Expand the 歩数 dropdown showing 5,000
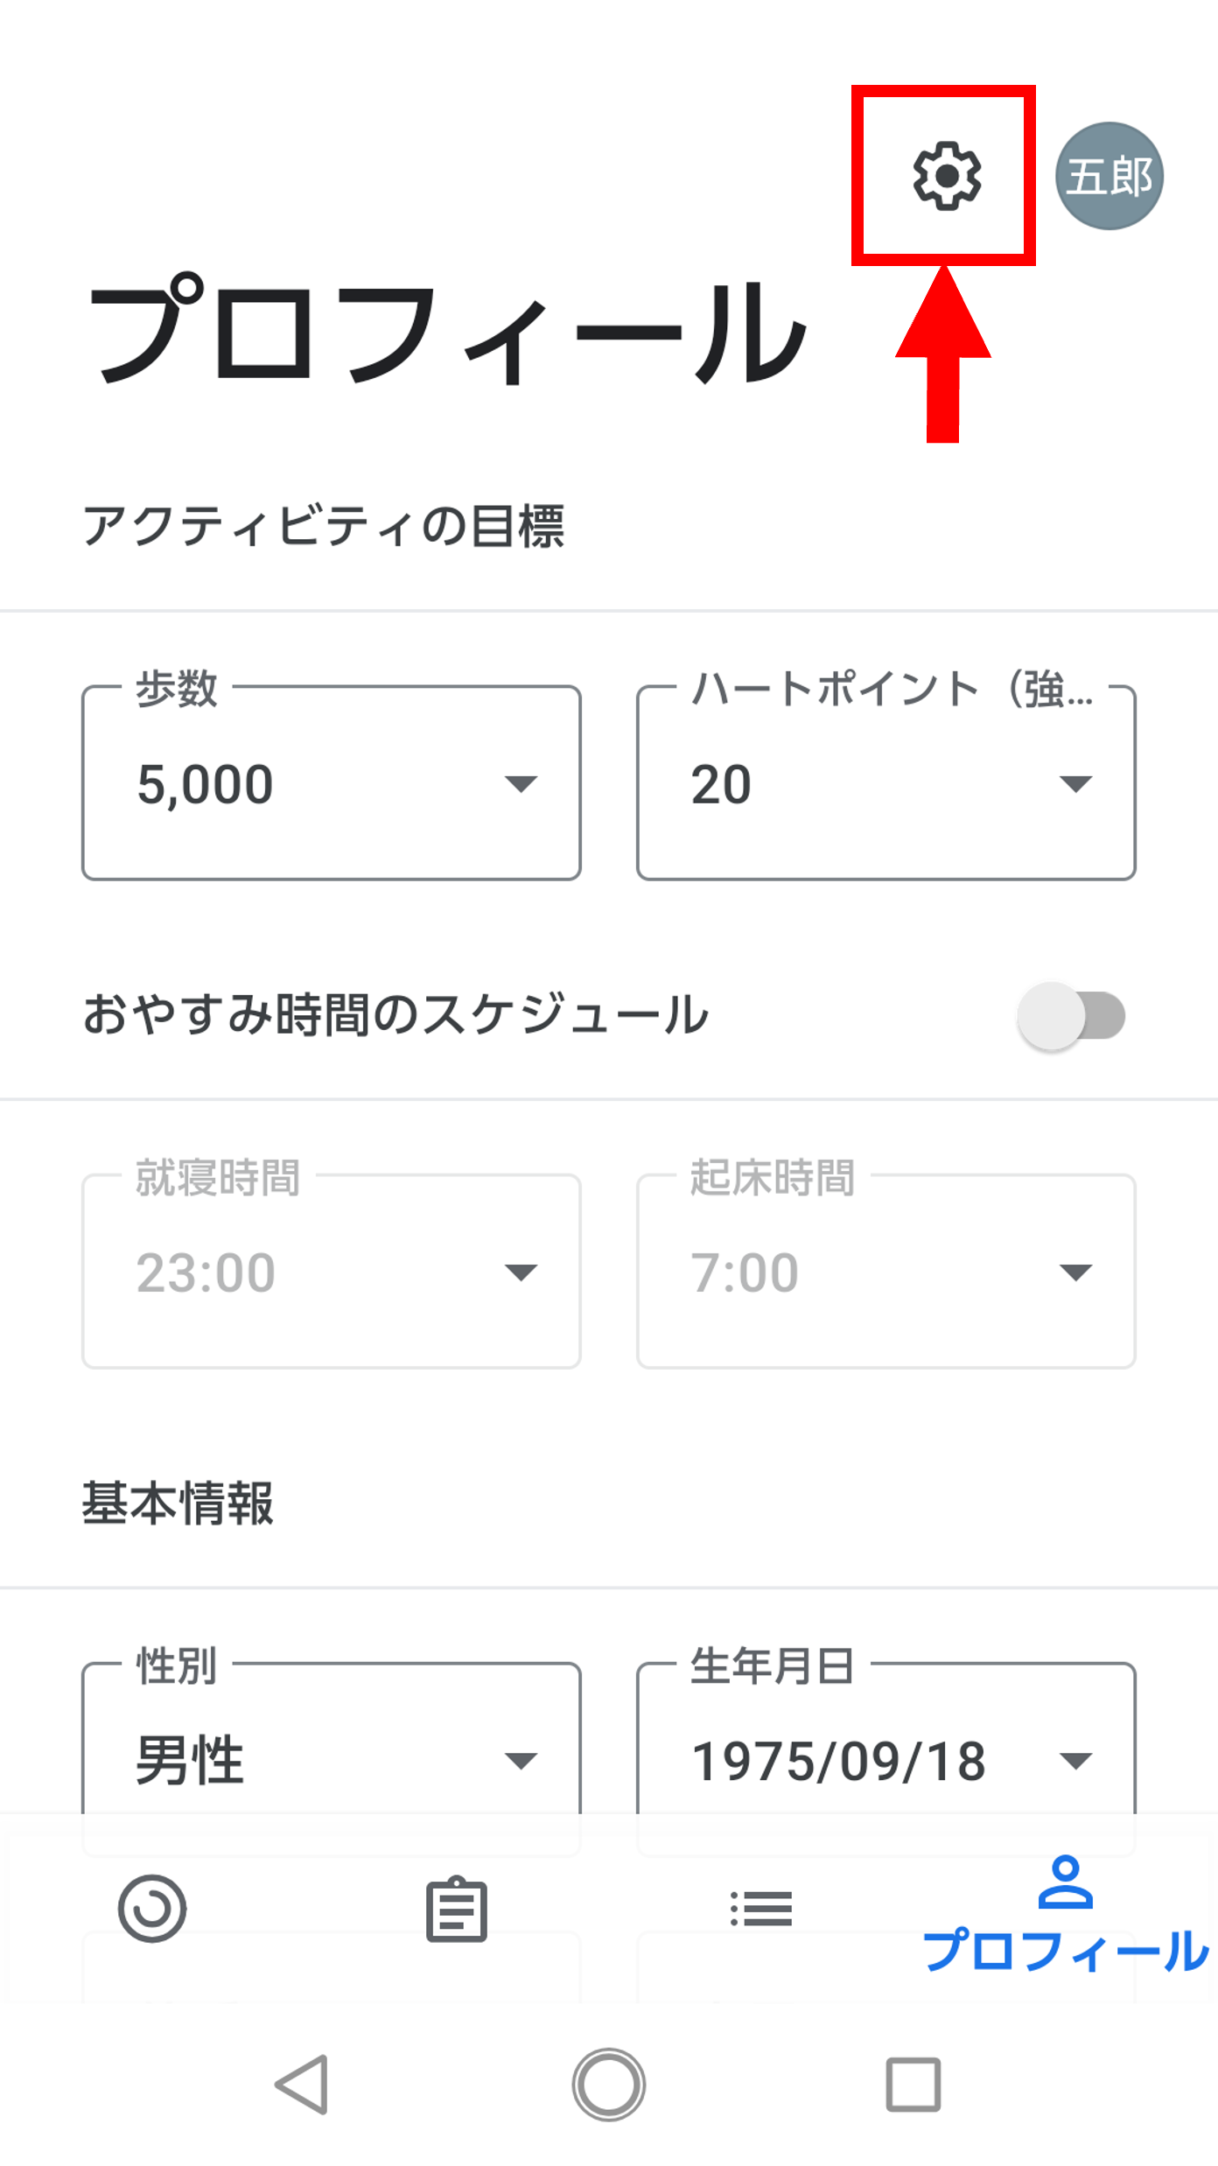This screenshot has height=2166, width=1218. click(332, 783)
